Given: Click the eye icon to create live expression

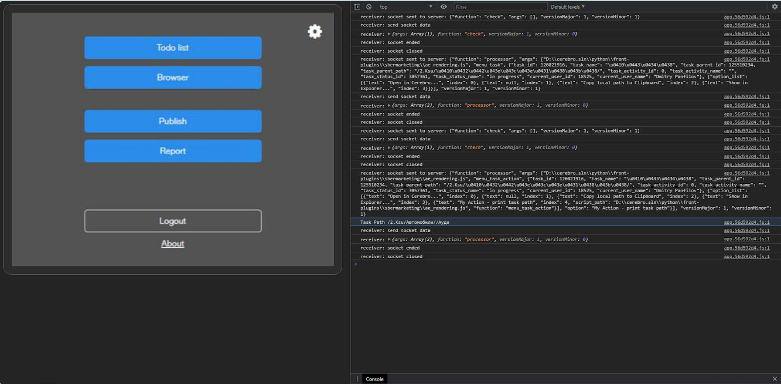Looking at the screenshot, I should pyautogui.click(x=443, y=7).
